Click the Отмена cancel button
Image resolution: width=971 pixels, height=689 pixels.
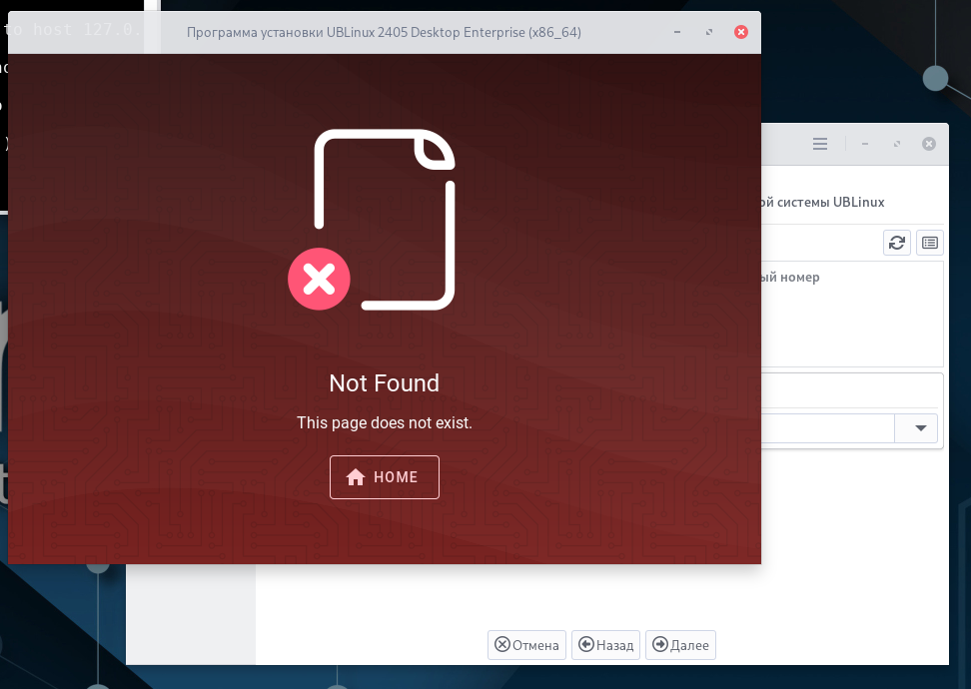pyautogui.click(x=526, y=645)
